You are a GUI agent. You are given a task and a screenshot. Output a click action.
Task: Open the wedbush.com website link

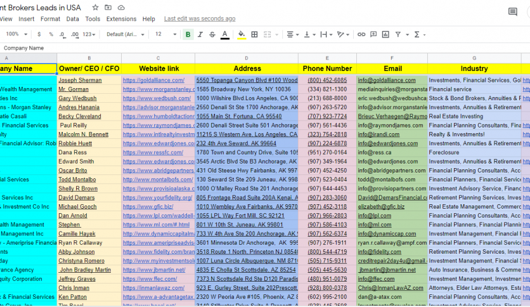157,98
